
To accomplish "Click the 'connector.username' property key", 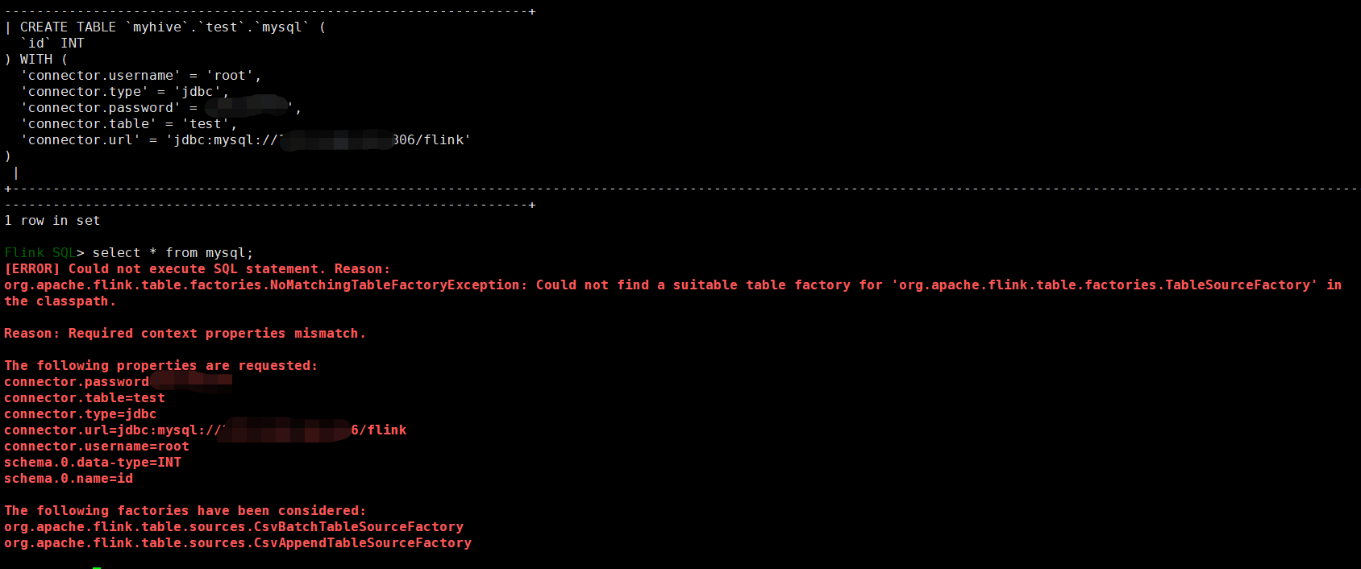I will pyautogui.click(x=100, y=76).
